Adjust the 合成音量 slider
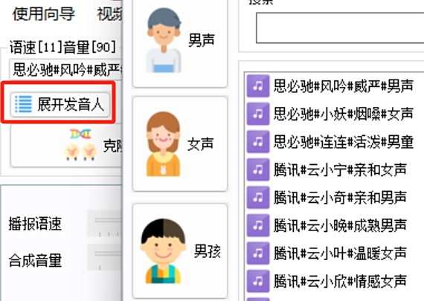424x301 pixels. click(104, 257)
